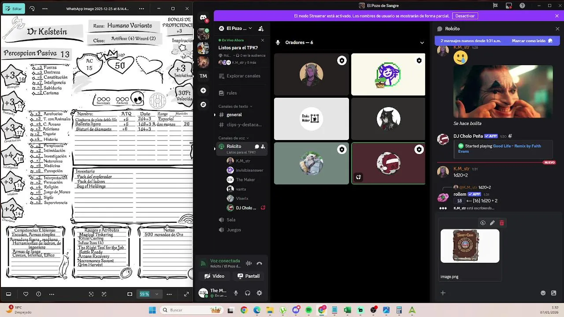Image resolution: width=564 pixels, height=317 pixels.
Task: Select the Otaku Maker speaker tile
Action: 311,119
